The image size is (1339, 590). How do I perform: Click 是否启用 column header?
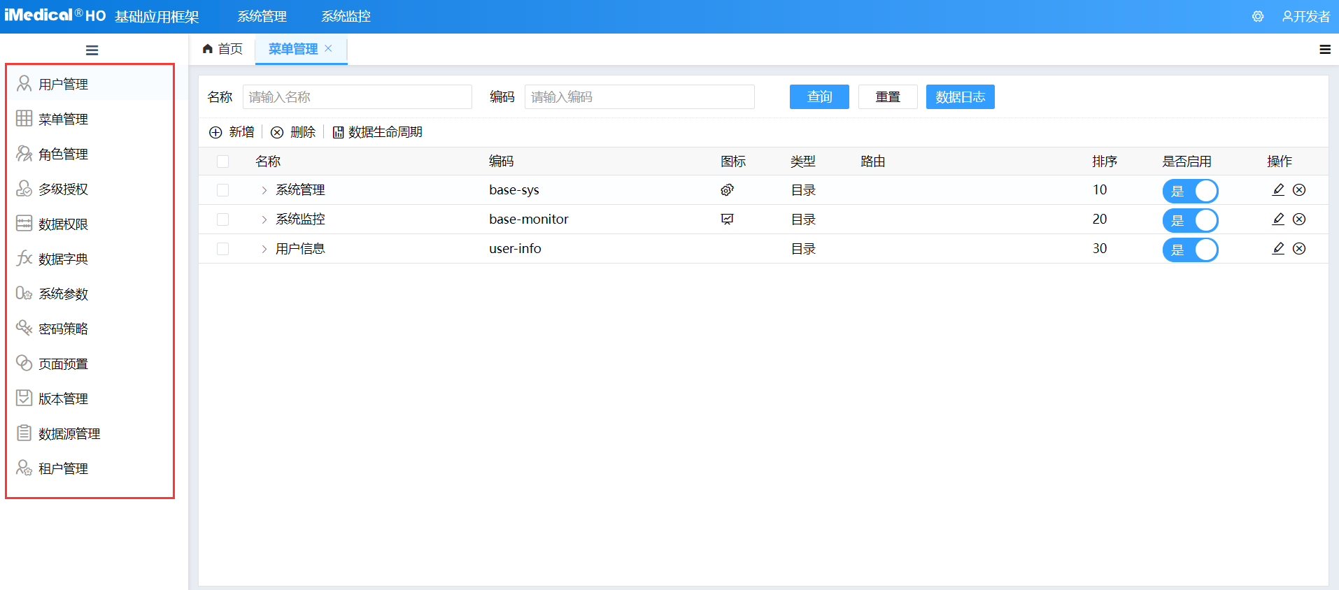1186,161
